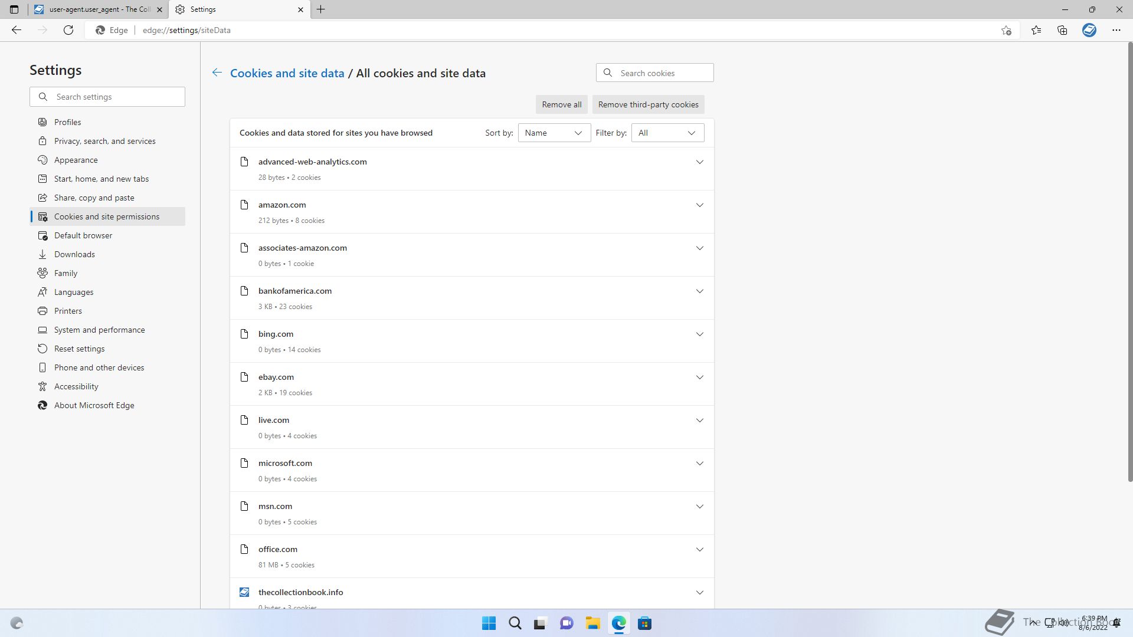Close the Settings tab

[x=300, y=9]
